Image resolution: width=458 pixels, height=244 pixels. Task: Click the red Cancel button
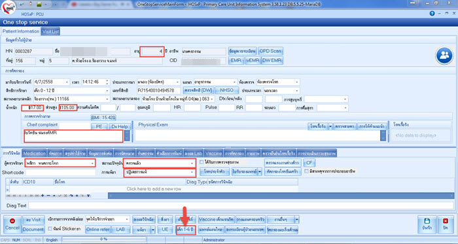coord(12,224)
